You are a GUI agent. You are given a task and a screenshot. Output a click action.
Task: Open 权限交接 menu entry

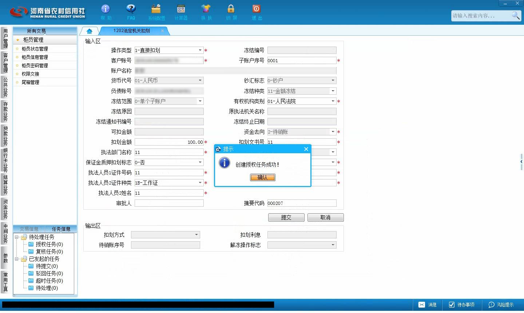(x=45, y=74)
